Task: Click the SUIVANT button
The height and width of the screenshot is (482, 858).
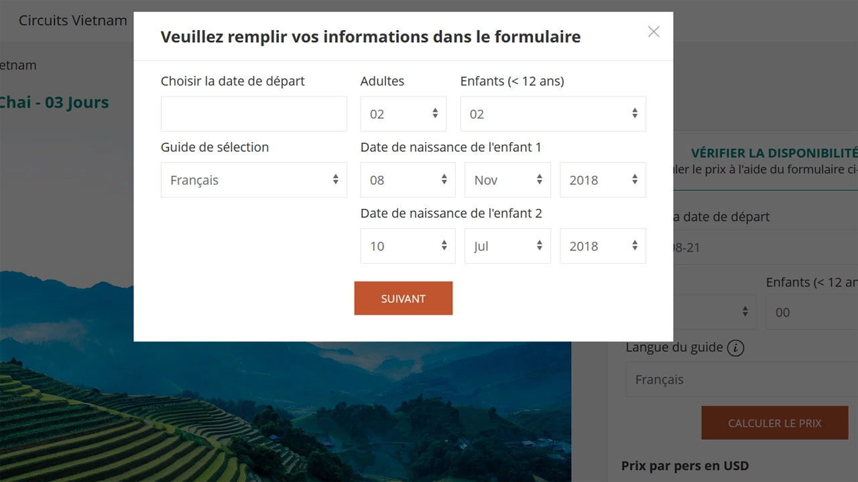Action: (403, 298)
